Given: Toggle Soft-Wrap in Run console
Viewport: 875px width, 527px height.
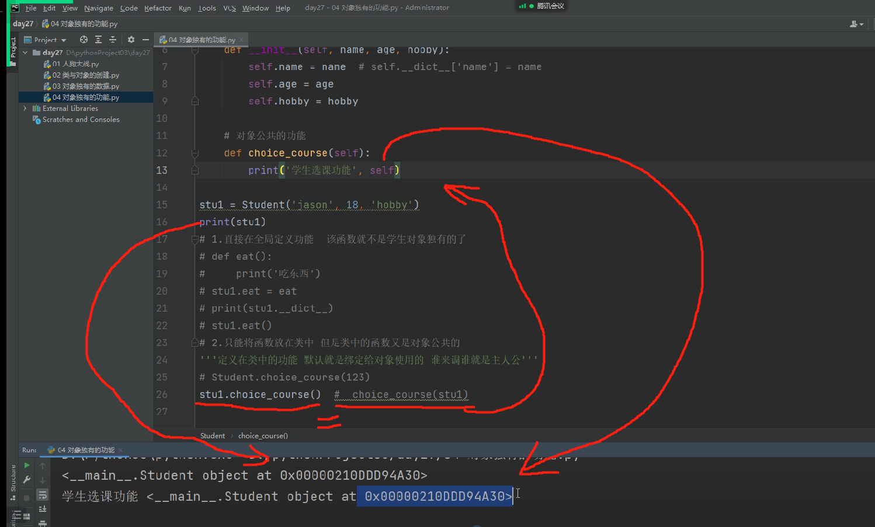Looking at the screenshot, I should tap(43, 495).
